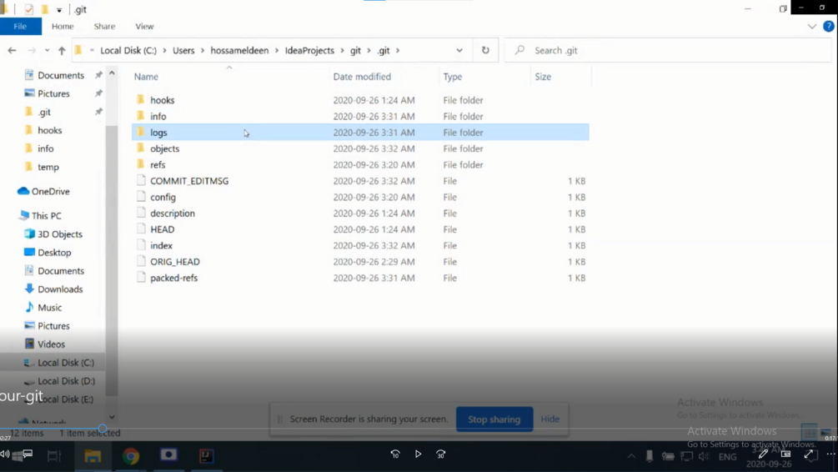Open Local Disk (D:) in navigation pane
838x472 pixels.
(66, 380)
